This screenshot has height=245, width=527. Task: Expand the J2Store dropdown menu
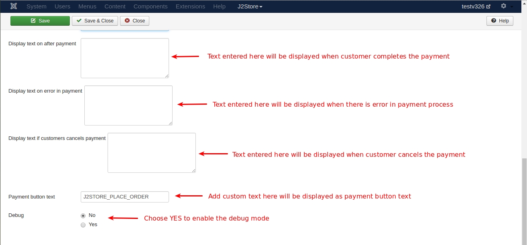pos(250,6)
